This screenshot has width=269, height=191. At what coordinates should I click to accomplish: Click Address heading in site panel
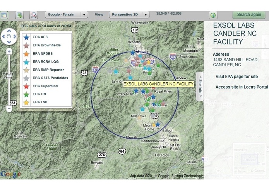pos(221,54)
